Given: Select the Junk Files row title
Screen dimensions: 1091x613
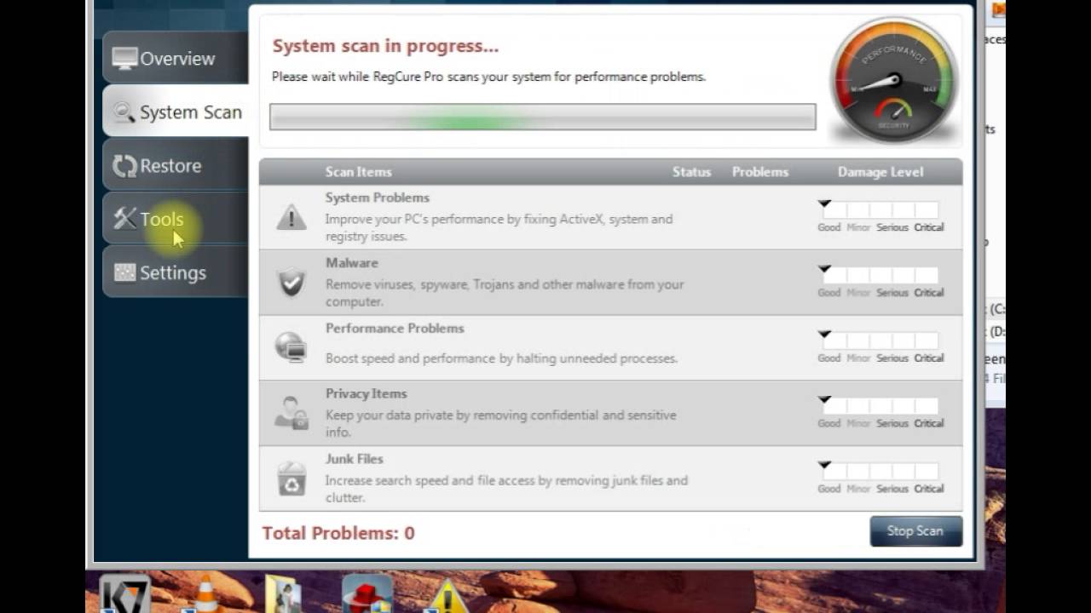Looking at the screenshot, I should pos(354,459).
